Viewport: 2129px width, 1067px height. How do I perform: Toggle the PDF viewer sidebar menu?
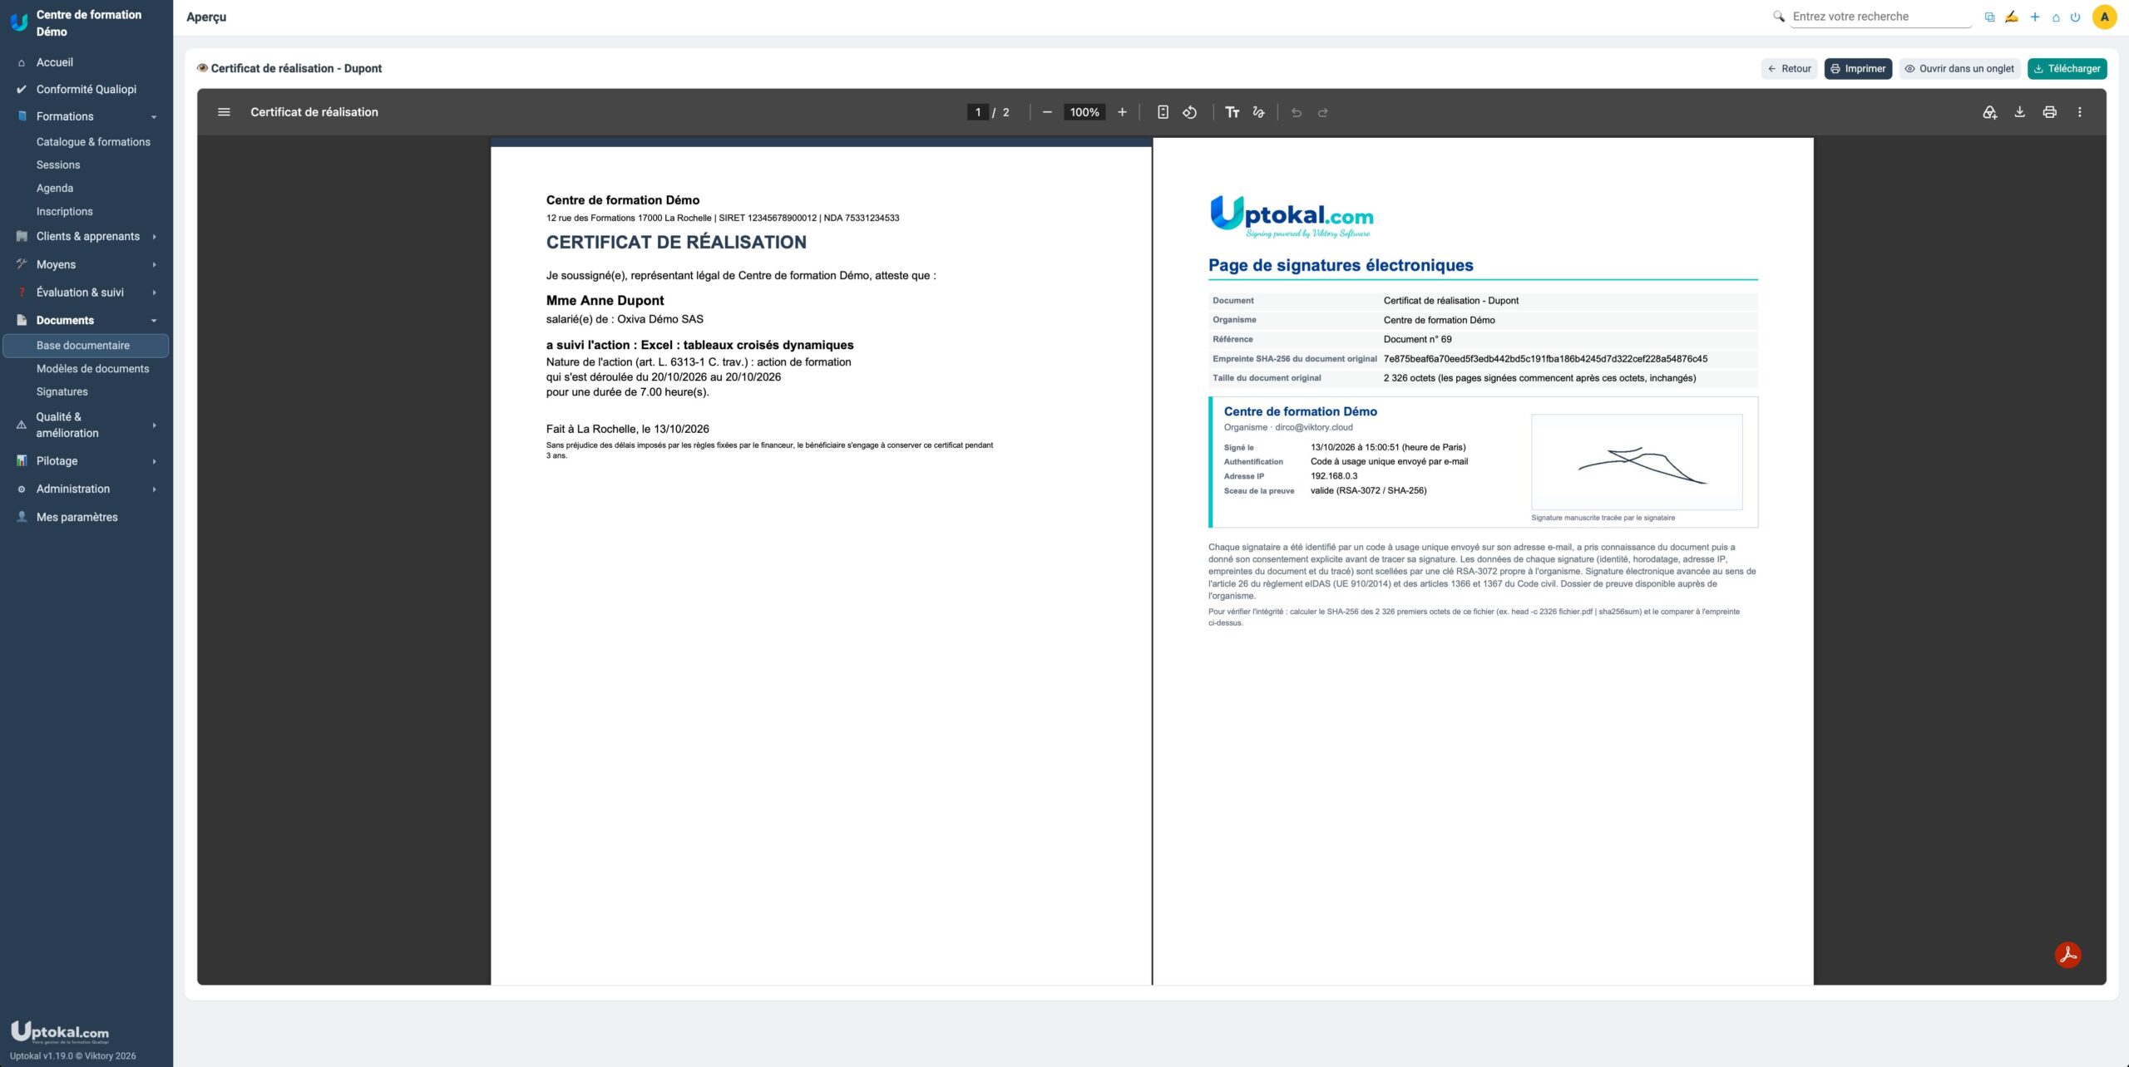point(224,112)
